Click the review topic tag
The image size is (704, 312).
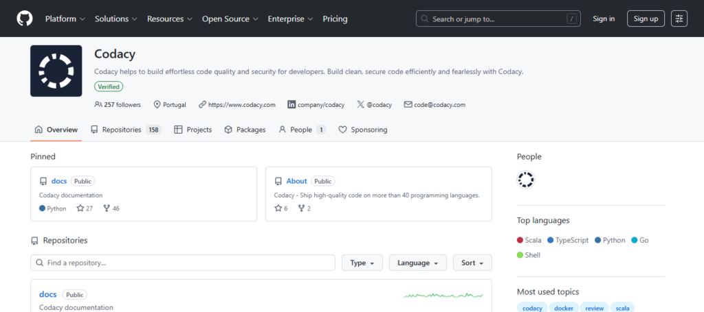595,309
